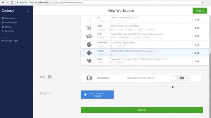Bookmark page with the star icon
This screenshot has width=211, height=118.
[x=202, y=2]
